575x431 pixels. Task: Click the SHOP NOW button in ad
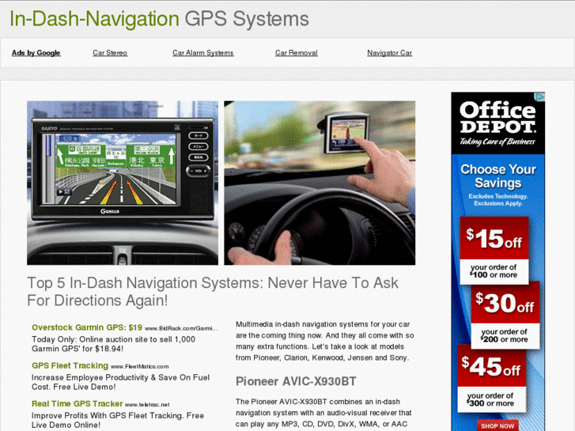pyautogui.click(x=497, y=425)
